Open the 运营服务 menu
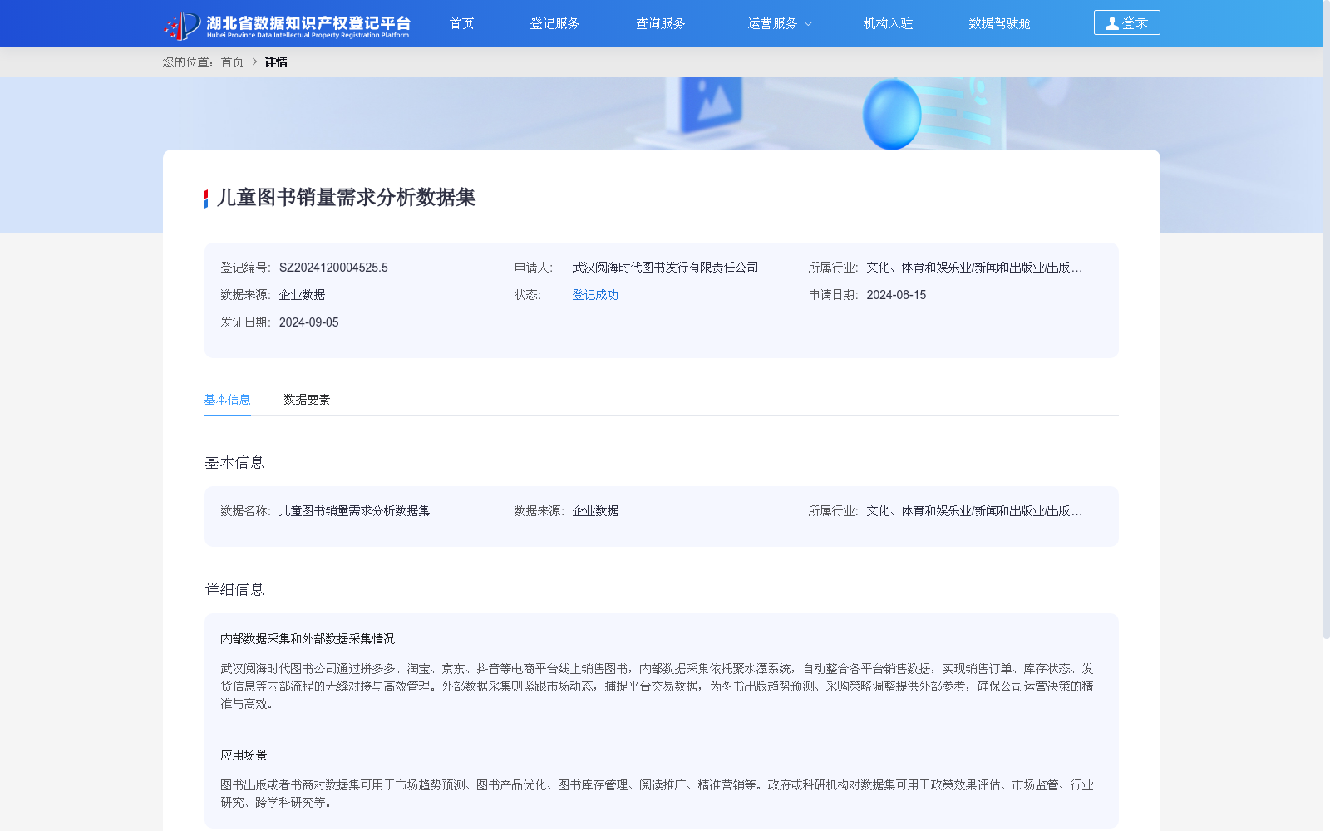 772,23
